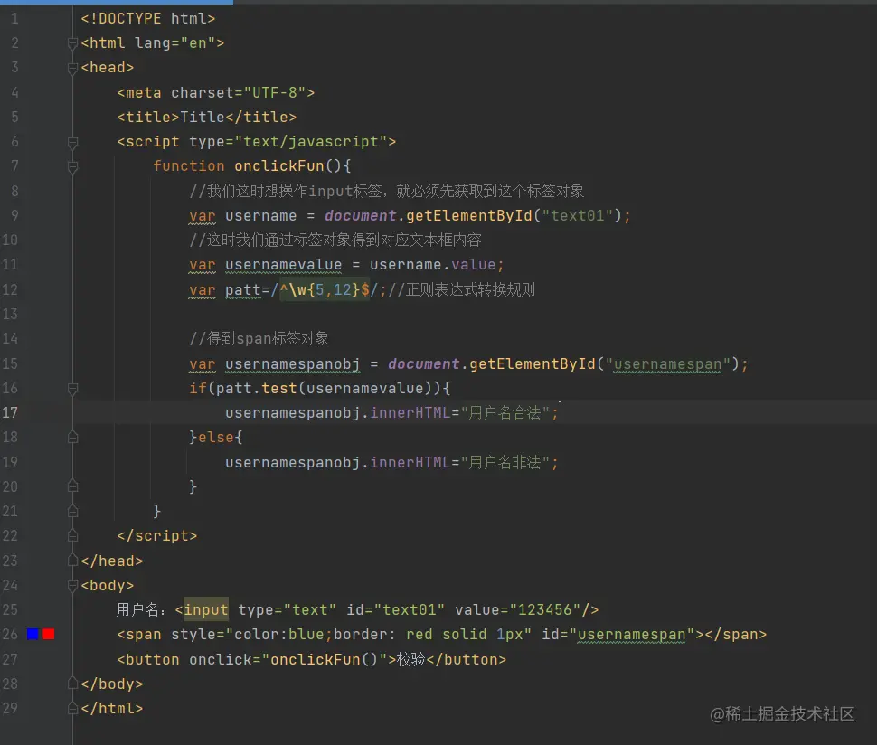Click the "<title>Title</title>" line
This screenshot has width=877, height=745.
[x=206, y=117]
